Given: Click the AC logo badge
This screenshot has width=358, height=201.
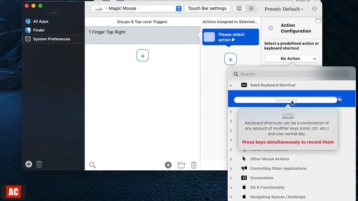Looking at the screenshot, I should pyautogui.click(x=13, y=192).
